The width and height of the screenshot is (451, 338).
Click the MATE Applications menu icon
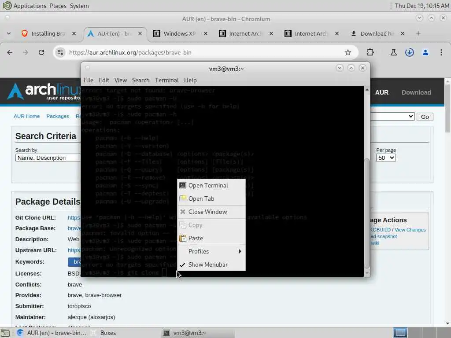[6, 5]
